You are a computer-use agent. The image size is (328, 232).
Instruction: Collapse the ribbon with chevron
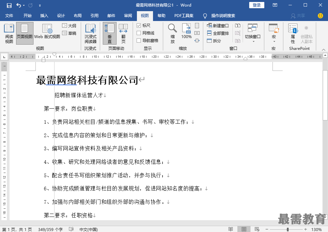323,50
